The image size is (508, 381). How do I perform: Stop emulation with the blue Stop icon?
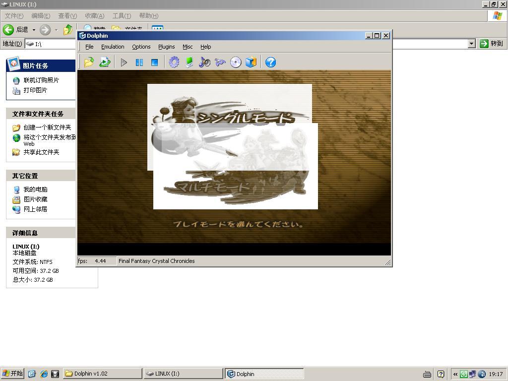coord(155,62)
